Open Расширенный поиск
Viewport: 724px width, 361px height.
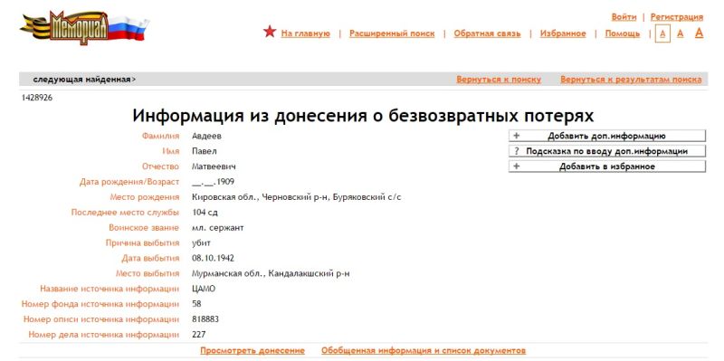(x=392, y=33)
